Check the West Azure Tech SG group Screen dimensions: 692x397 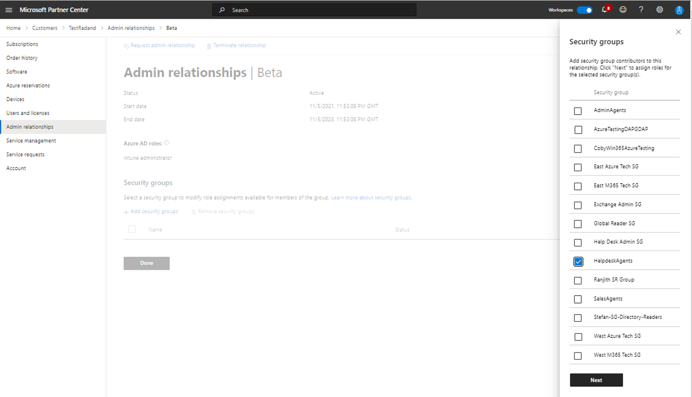578,337
